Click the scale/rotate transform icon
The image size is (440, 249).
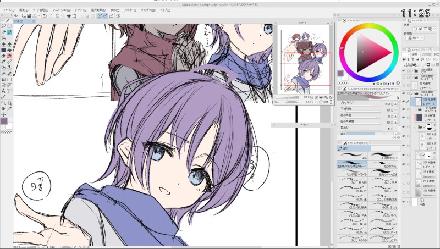74,16
